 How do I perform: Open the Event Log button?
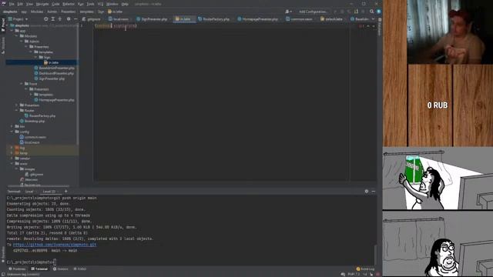tap(365, 269)
